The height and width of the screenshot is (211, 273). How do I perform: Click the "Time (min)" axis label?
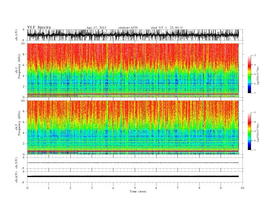(x=138, y=191)
